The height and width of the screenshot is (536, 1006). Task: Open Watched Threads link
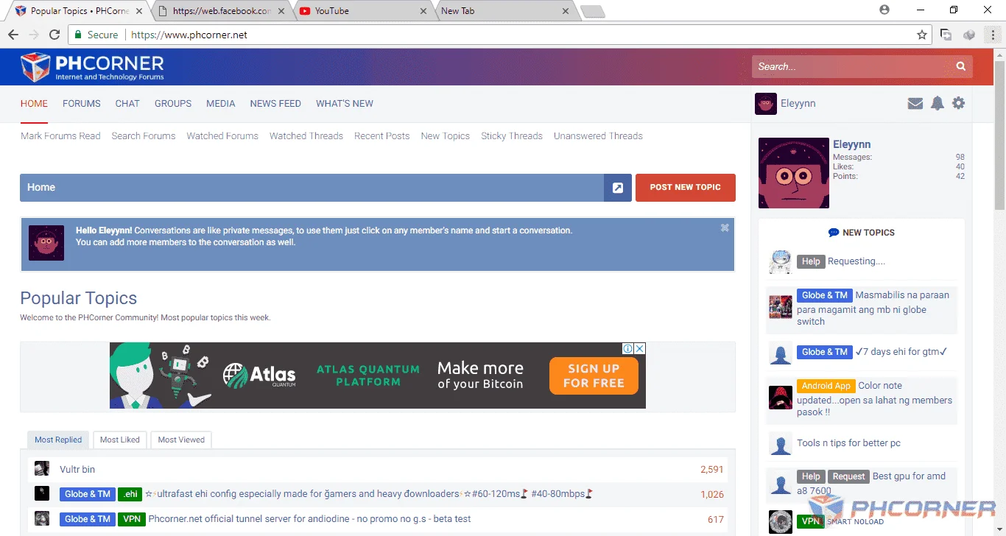(306, 136)
